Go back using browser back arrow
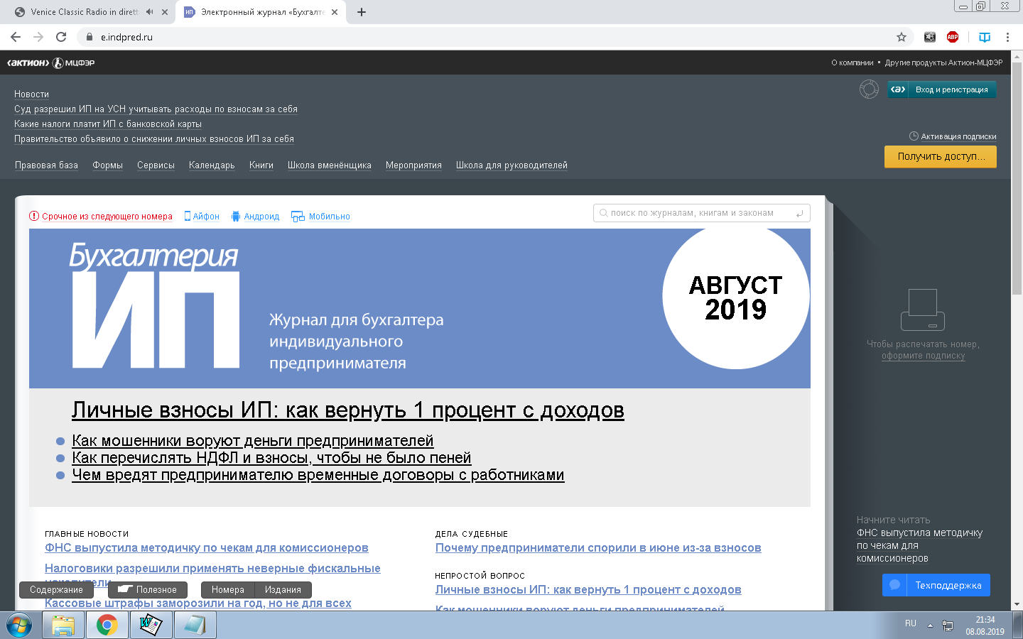Screen dimensions: 1023x639 click(16, 37)
